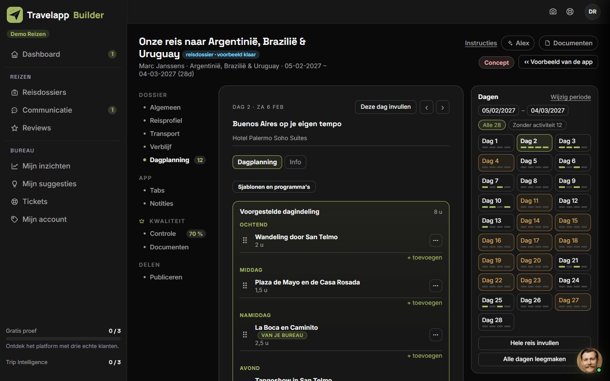Click the start date field 05/02/2027
This screenshot has height=381, width=610.
(x=499, y=110)
